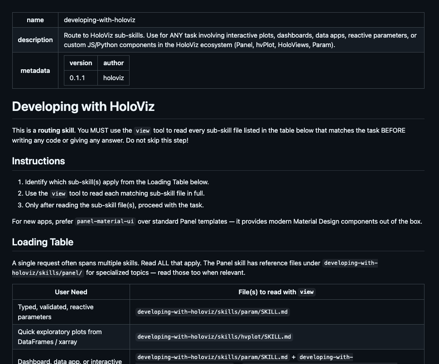Image resolution: width=439 pixels, height=364 pixels.
Task: Click step 3 'Only after reading the sub-skill file(s)'
Action: (114, 205)
